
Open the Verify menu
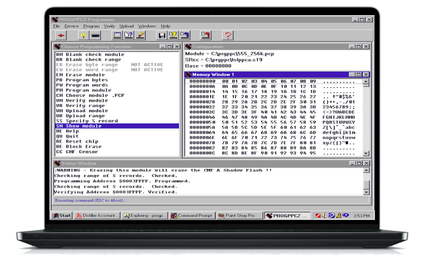pyautogui.click(x=109, y=26)
